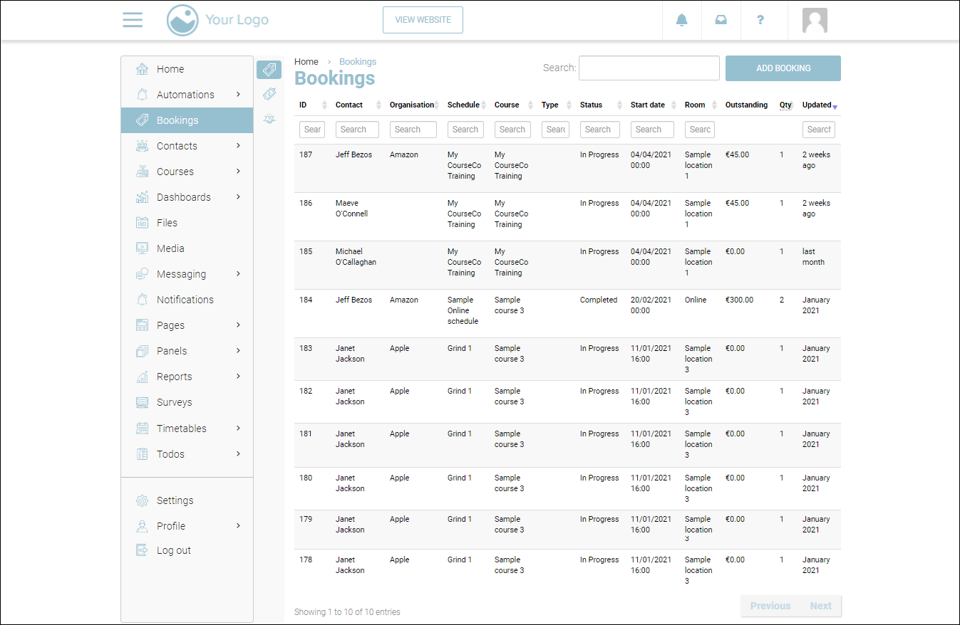Viewport: 960px width, 625px height.
Task: Expand the Automations submenu arrow
Action: click(238, 95)
